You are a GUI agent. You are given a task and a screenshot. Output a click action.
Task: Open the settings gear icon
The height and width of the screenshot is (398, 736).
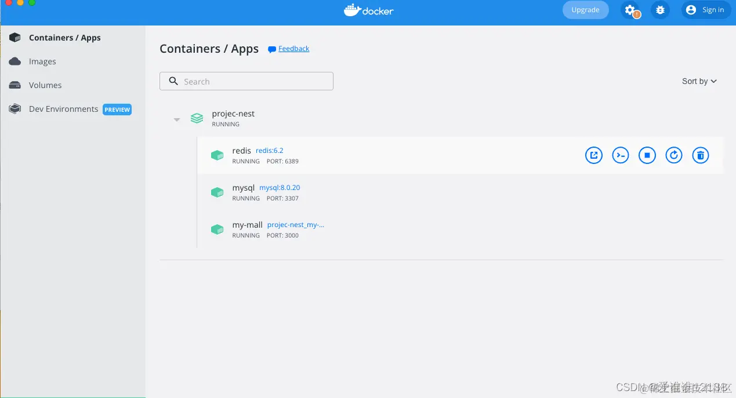pos(630,10)
